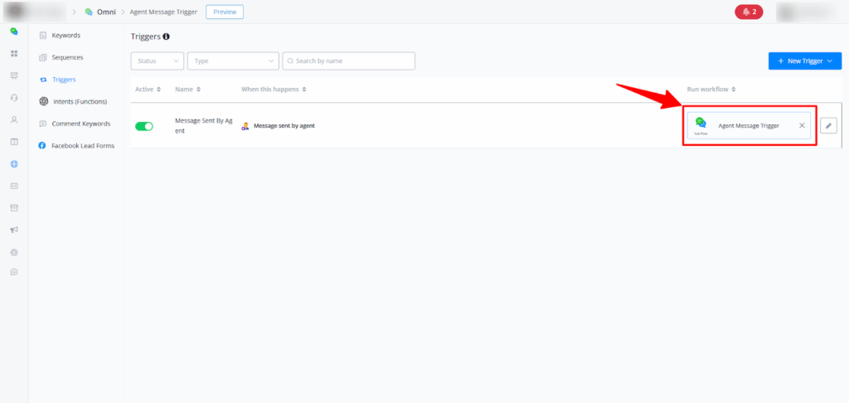This screenshot has width=849, height=403.
Task: Click the headset support icon in left rail
Action: point(14,97)
